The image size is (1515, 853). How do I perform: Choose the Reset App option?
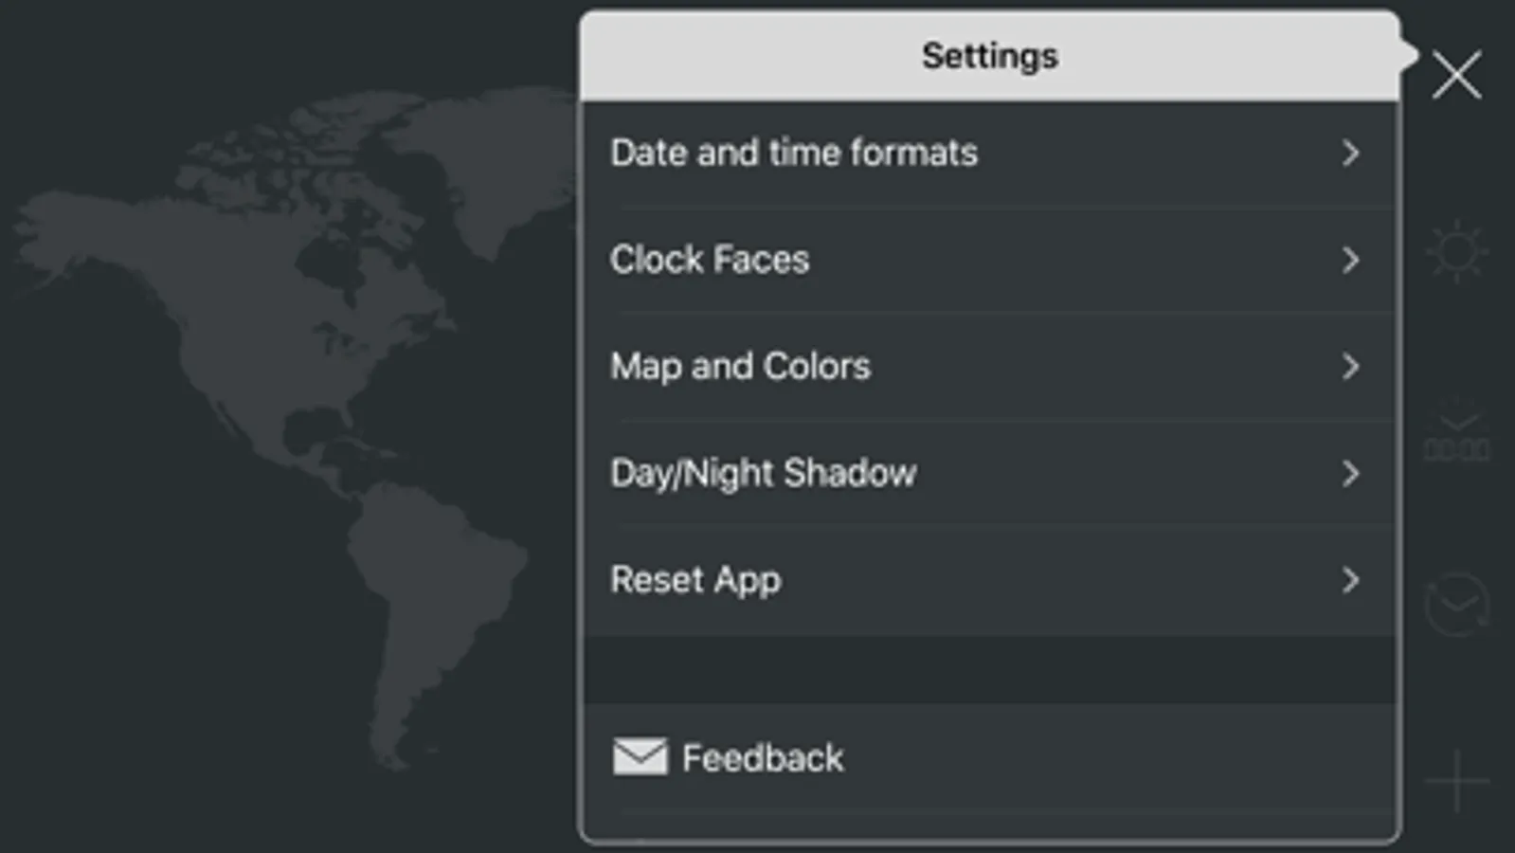click(x=695, y=580)
